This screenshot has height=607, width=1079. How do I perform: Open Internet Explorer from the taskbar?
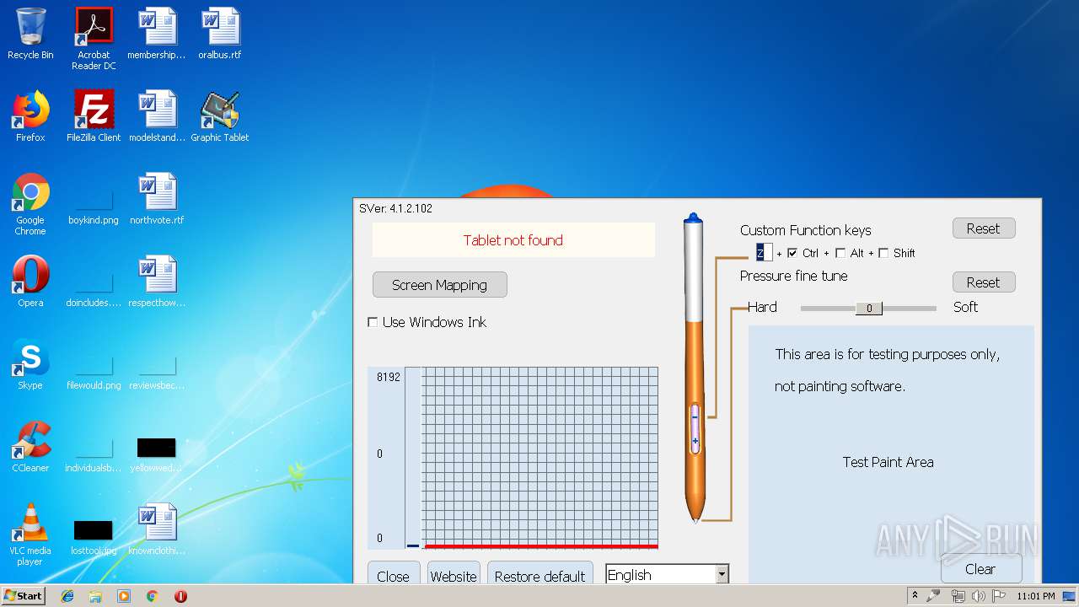pyautogui.click(x=67, y=596)
